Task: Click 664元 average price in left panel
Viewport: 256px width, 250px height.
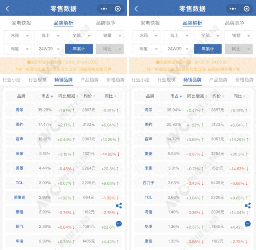Action: point(88,198)
